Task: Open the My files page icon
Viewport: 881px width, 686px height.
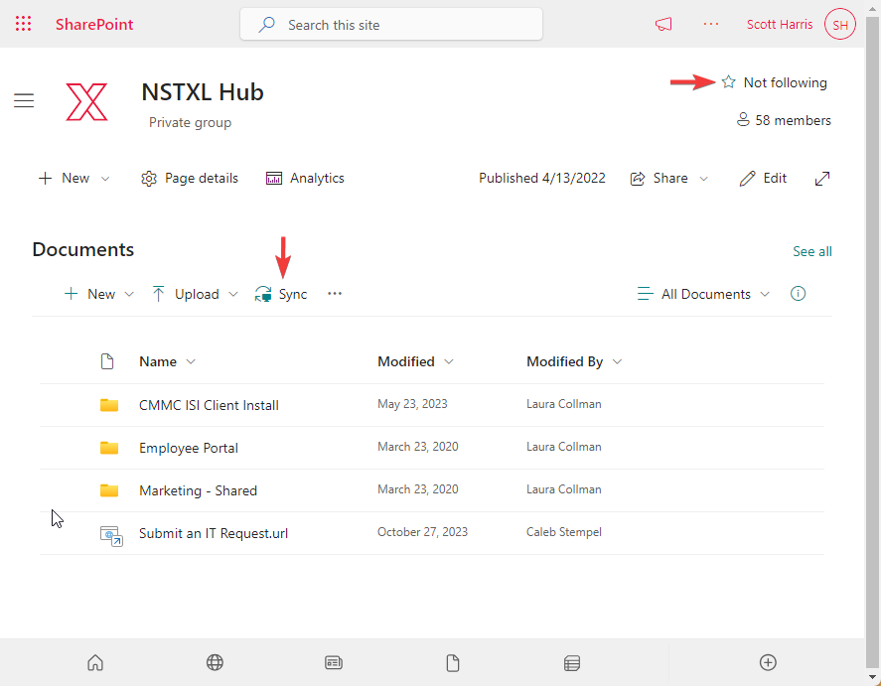Action: click(453, 663)
